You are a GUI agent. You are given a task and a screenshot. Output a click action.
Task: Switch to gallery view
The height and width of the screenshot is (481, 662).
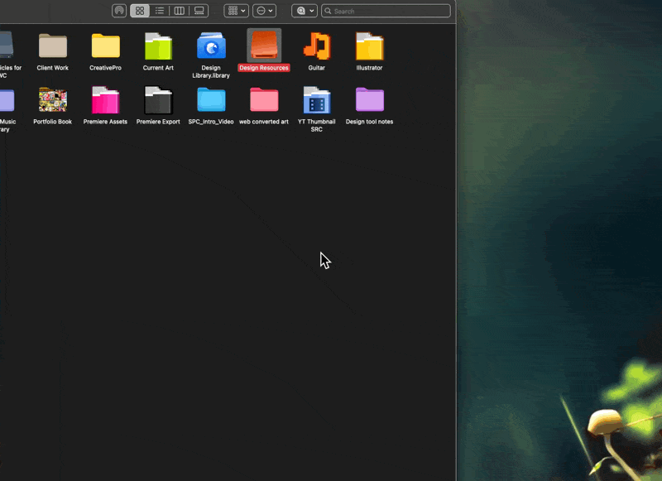point(199,11)
